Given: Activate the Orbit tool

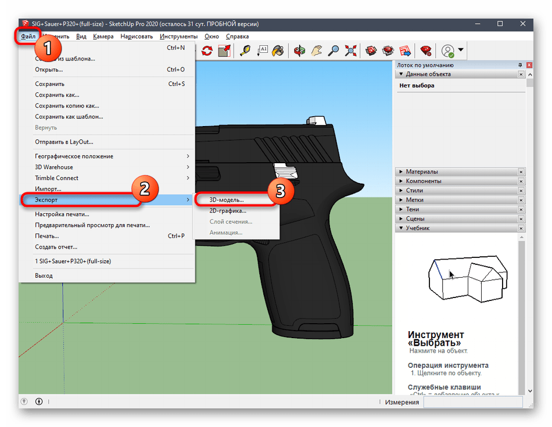Looking at the screenshot, I should [299, 51].
